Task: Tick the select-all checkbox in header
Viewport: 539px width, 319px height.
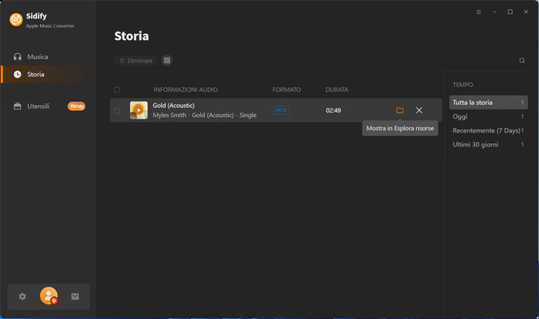Action: (117, 90)
